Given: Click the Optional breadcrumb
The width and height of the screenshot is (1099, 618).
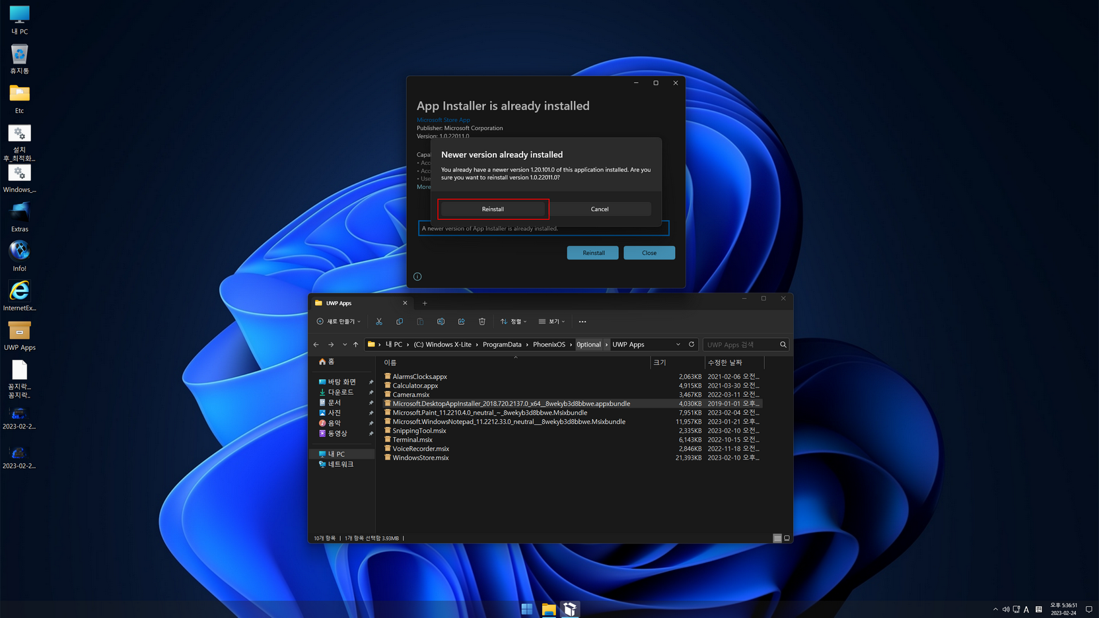Looking at the screenshot, I should [588, 345].
